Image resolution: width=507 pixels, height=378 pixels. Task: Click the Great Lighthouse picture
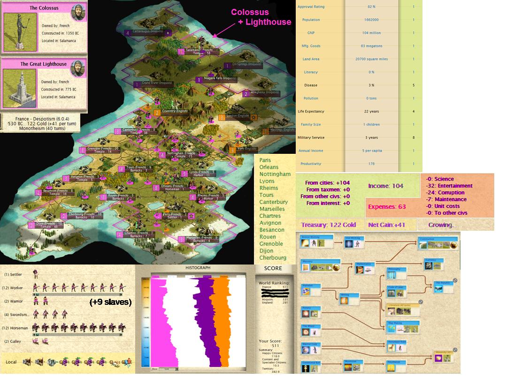coord(19,89)
